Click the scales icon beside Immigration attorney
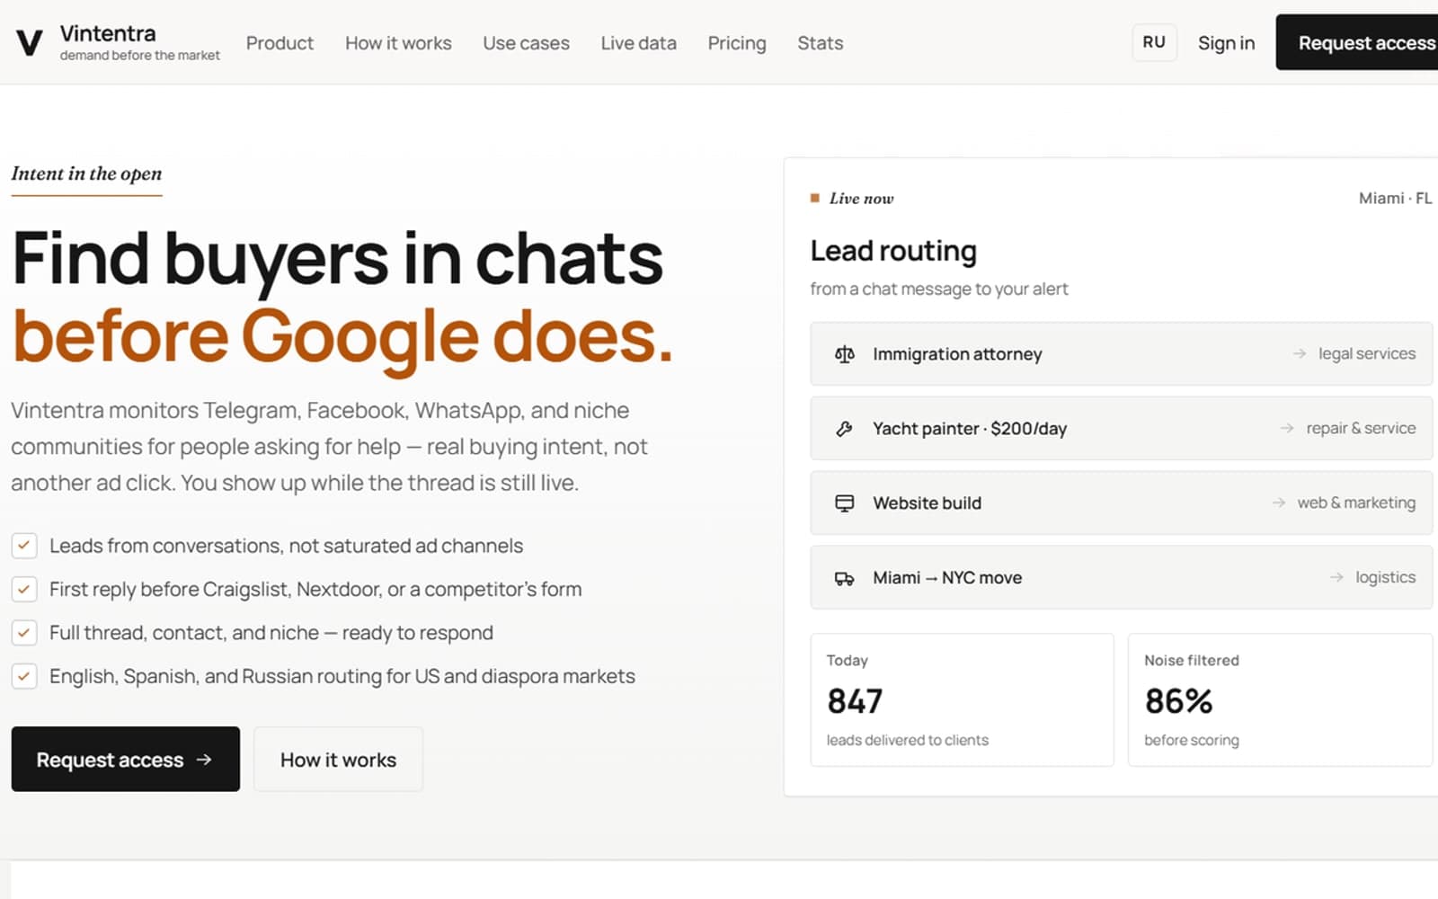The height and width of the screenshot is (899, 1438). [x=844, y=354]
